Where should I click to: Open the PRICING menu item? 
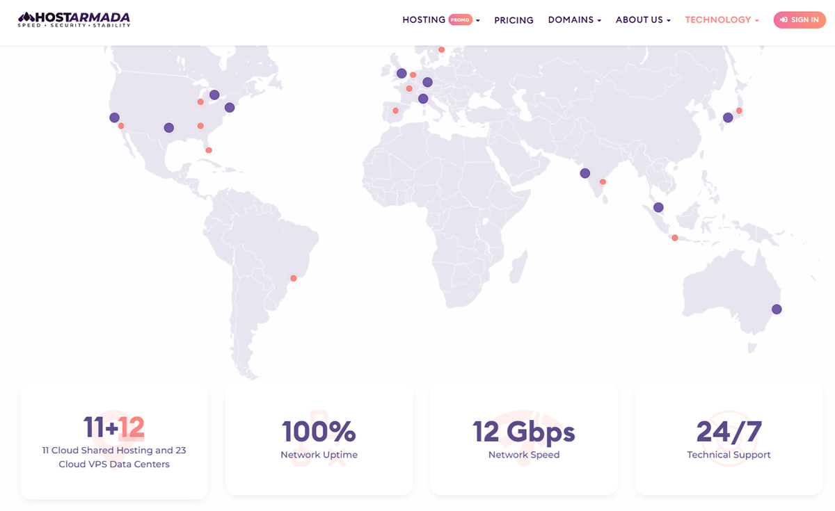[514, 20]
